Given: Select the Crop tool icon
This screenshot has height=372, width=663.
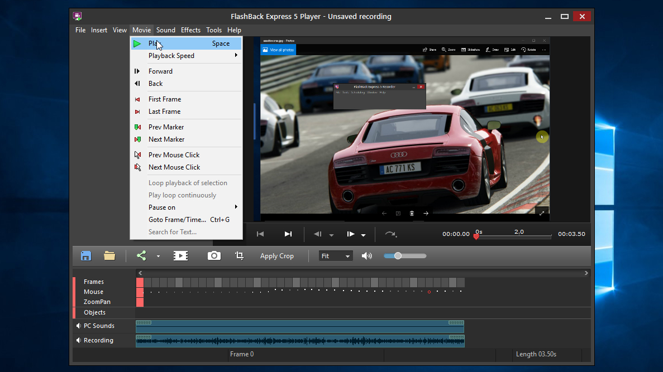Looking at the screenshot, I should [x=240, y=256].
